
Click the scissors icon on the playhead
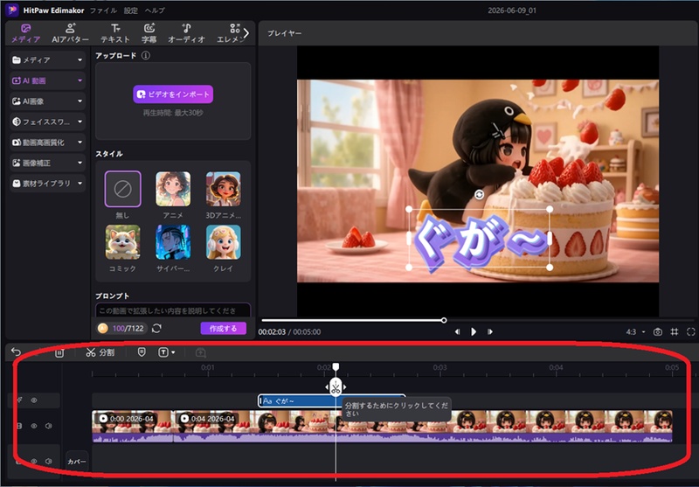tap(336, 387)
